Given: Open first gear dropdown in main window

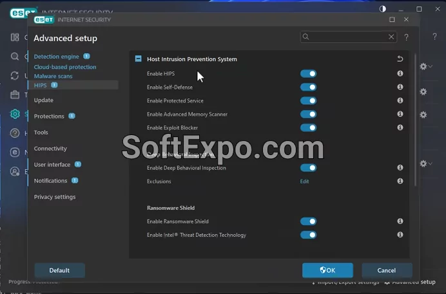Looking at the screenshot, I should [x=426, y=66].
